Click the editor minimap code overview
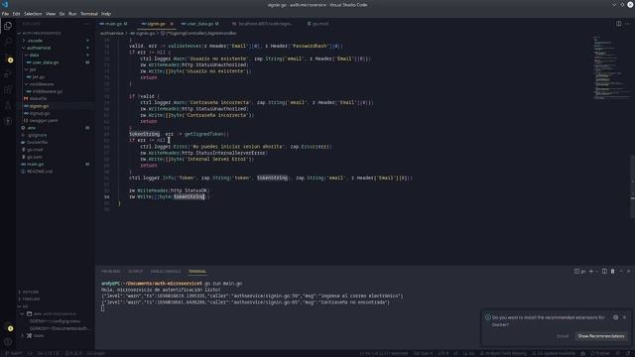Viewport: 635px width, 357px height. pyautogui.click(x=611, y=67)
